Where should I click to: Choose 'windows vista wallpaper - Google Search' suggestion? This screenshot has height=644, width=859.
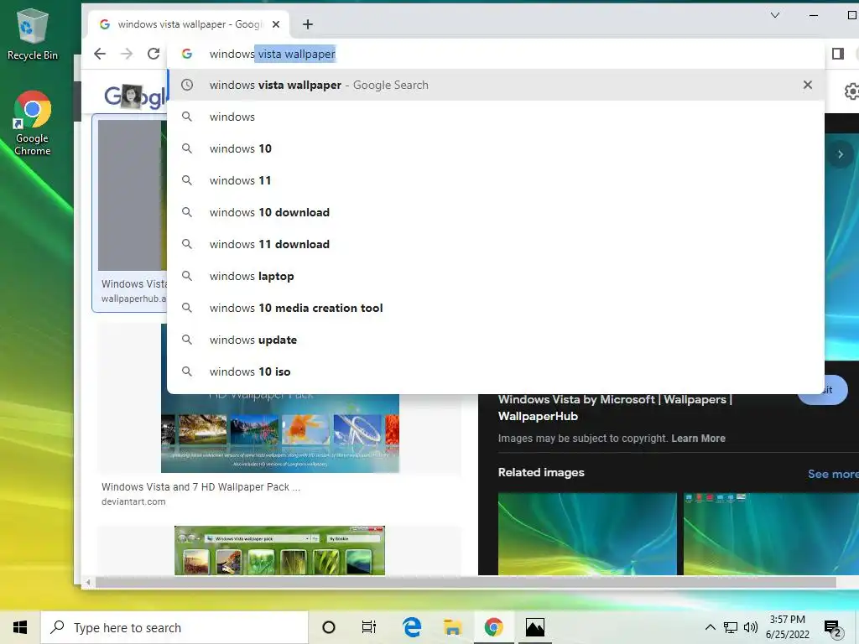tap(496, 85)
